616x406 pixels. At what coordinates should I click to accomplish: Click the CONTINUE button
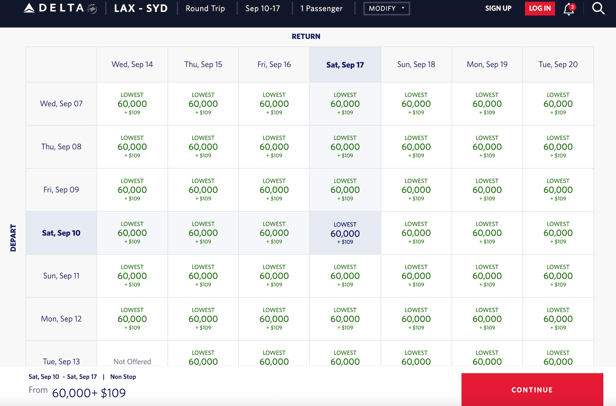pyautogui.click(x=532, y=389)
